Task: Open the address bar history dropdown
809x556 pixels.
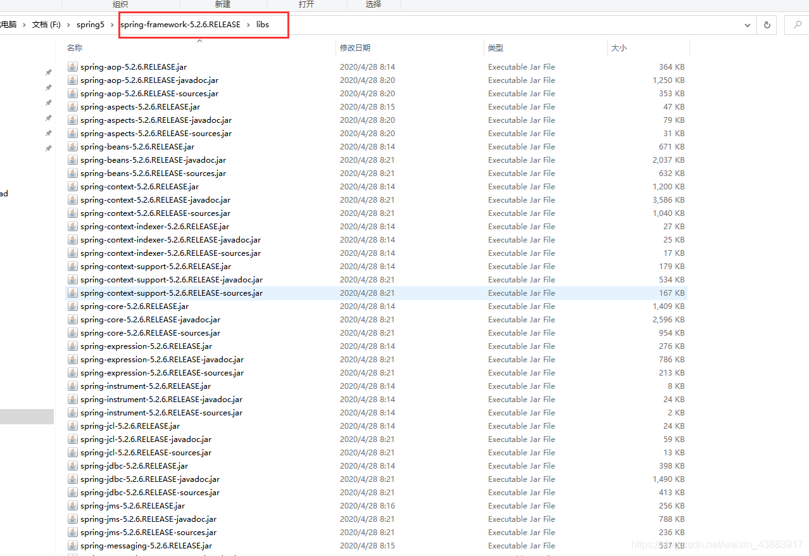Action: tap(748, 25)
